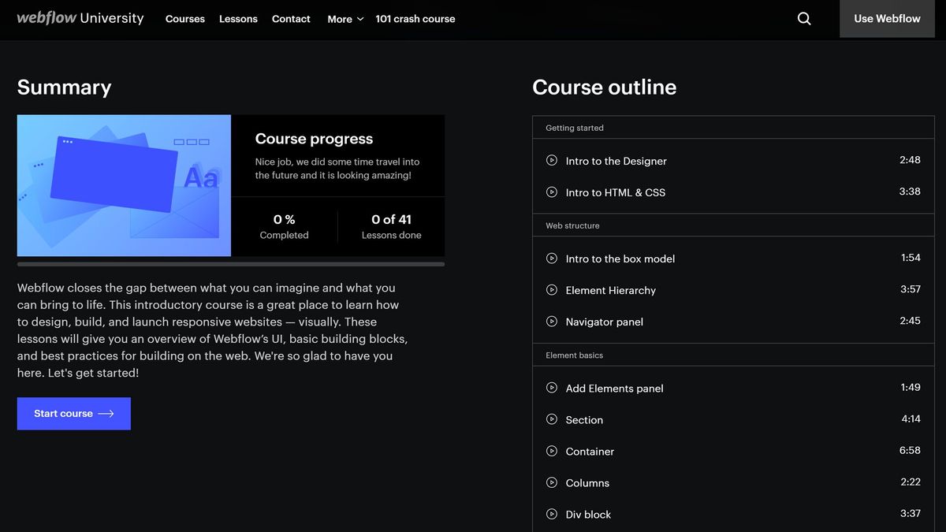Image resolution: width=946 pixels, height=532 pixels.
Task: Play the Columns lesson
Action: [x=587, y=482]
